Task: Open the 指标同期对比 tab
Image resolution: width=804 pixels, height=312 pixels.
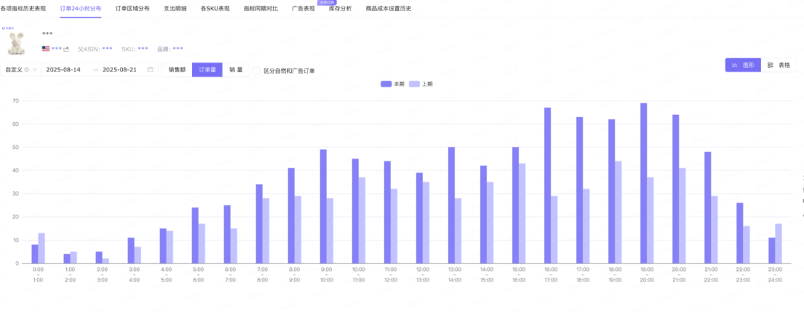Action: click(261, 9)
